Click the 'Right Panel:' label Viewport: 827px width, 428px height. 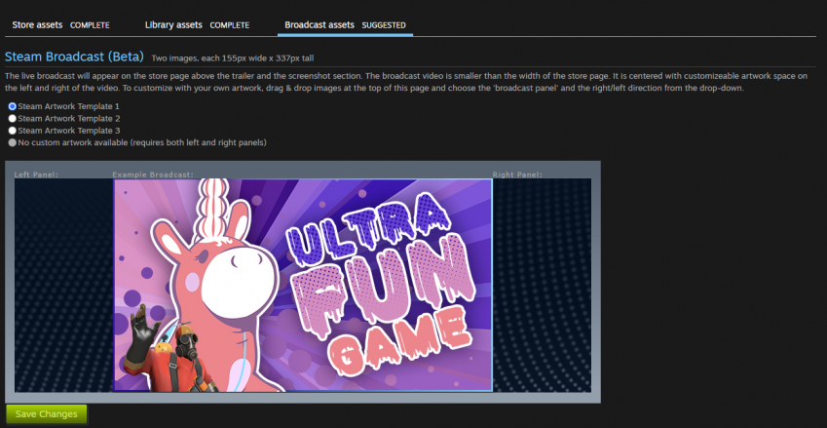click(517, 175)
